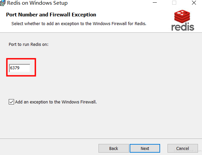Return to the previous page with Back
The height and width of the screenshot is (155, 202).
(114, 148)
